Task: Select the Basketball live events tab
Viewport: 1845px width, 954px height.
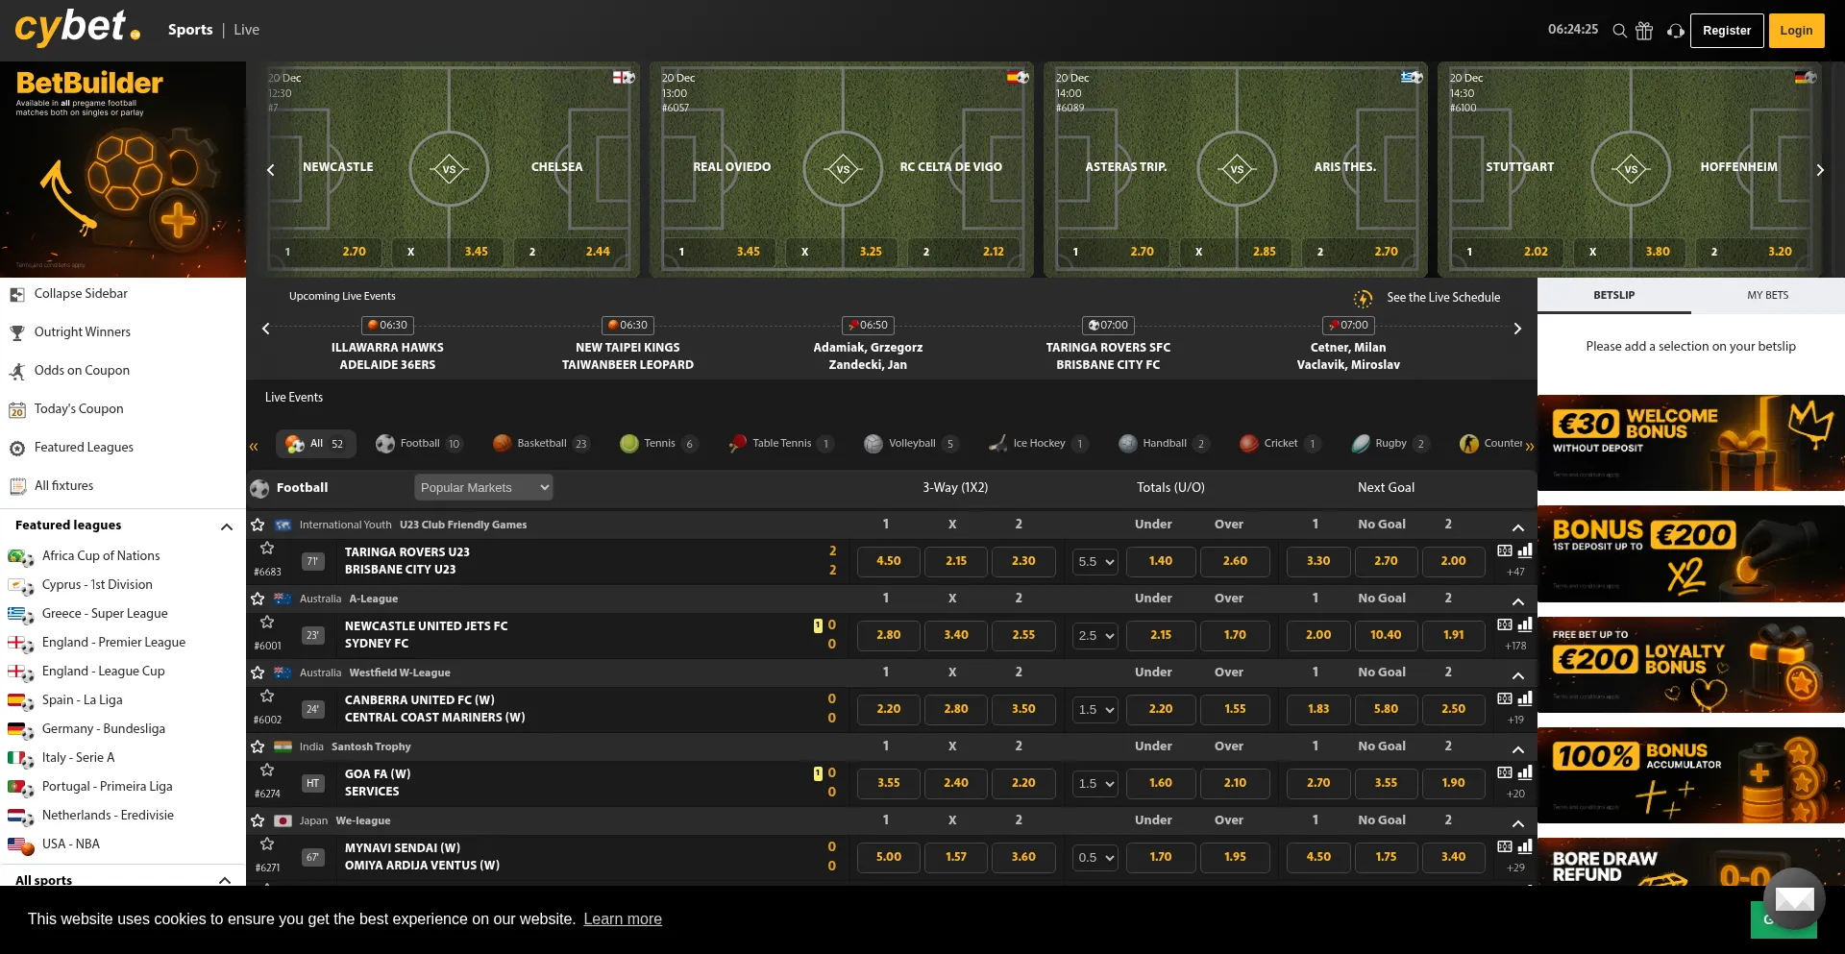Action: 540,443
